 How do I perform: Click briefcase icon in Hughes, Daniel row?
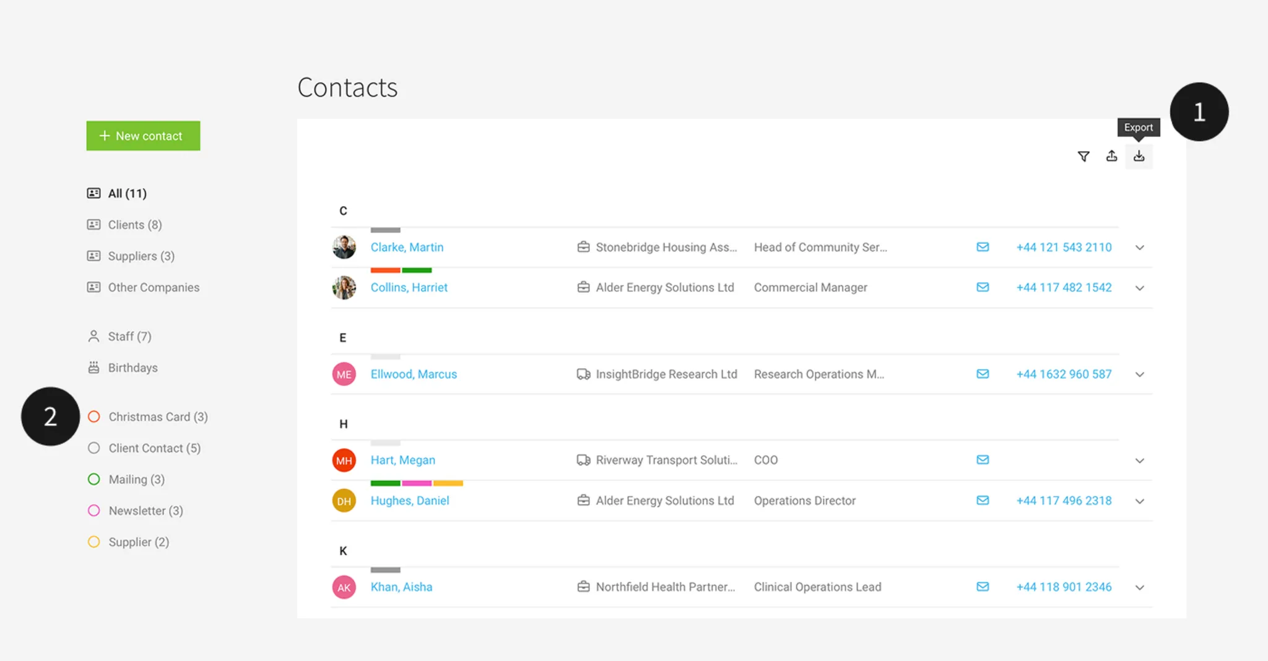coord(583,500)
